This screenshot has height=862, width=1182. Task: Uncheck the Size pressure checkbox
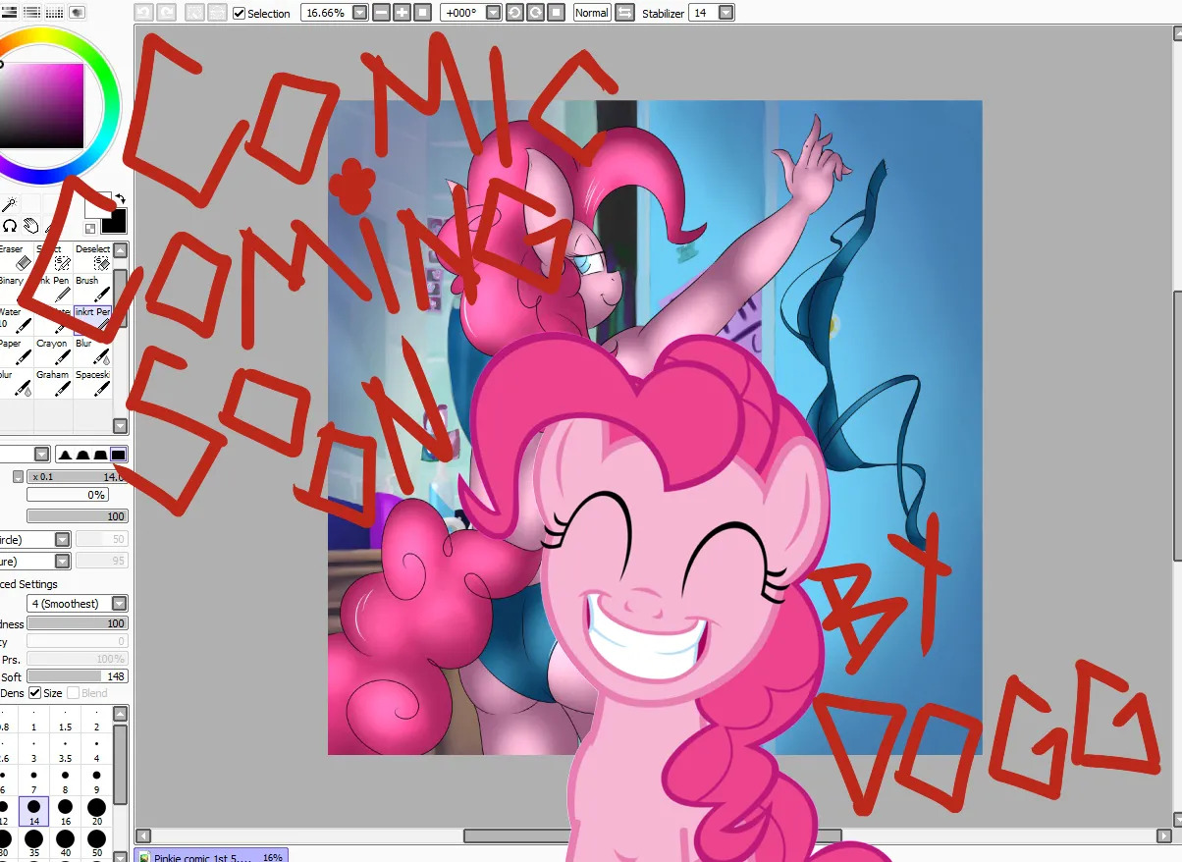pyautogui.click(x=34, y=693)
